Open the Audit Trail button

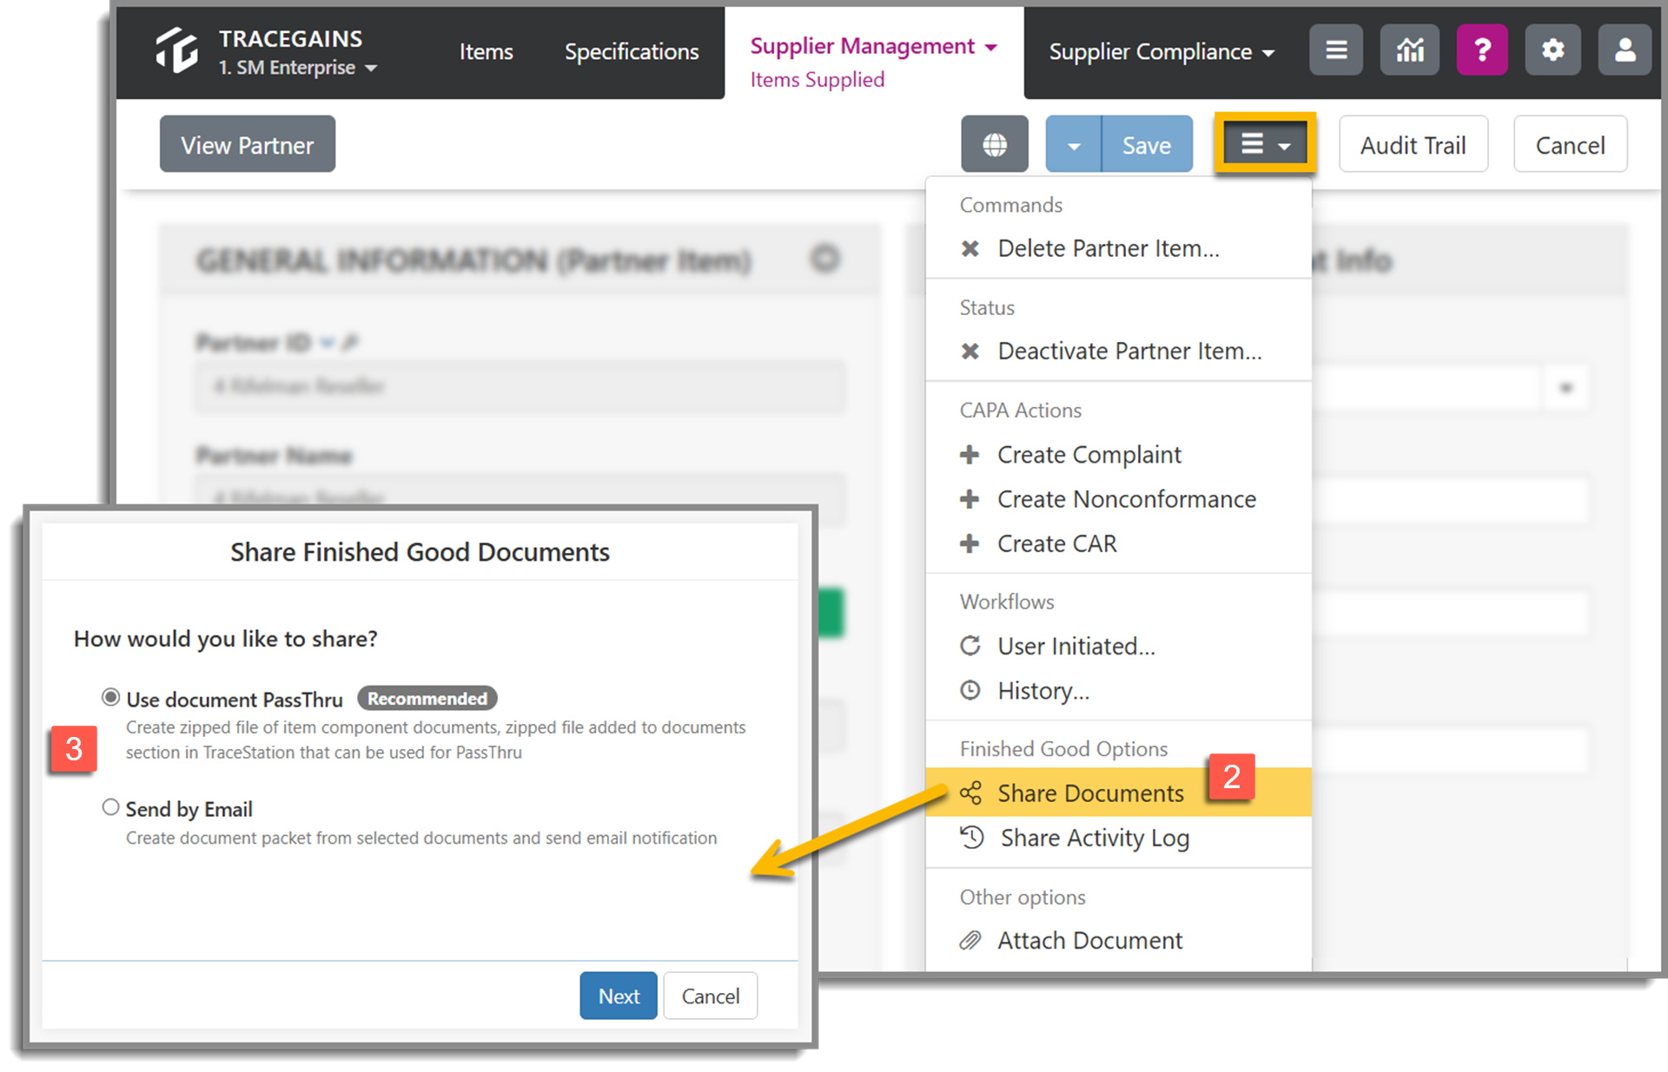point(1413,145)
